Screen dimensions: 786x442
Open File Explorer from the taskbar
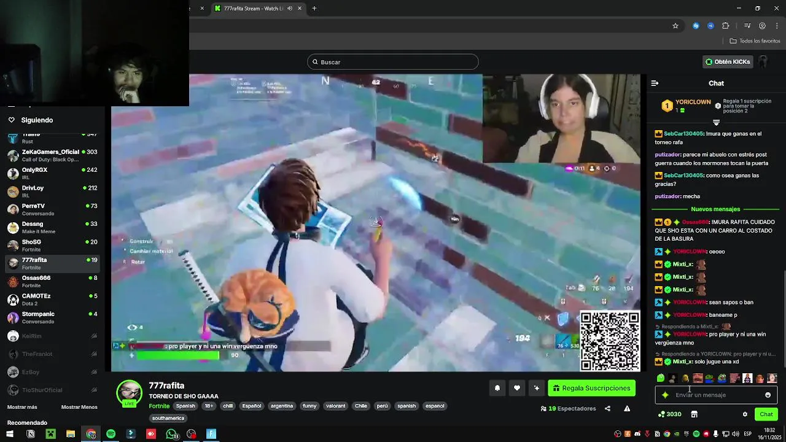(x=71, y=434)
